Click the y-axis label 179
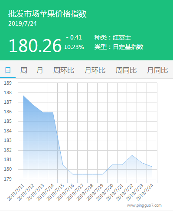 (x=8, y=179)
